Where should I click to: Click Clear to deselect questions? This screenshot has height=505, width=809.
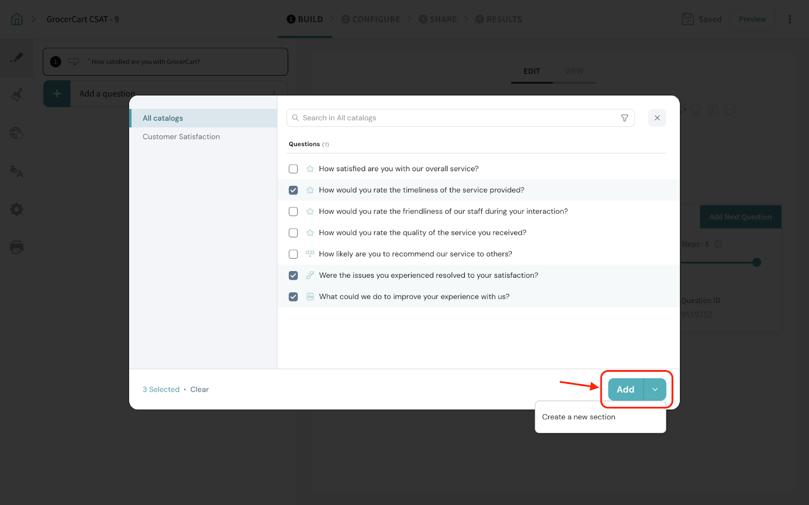tap(199, 389)
